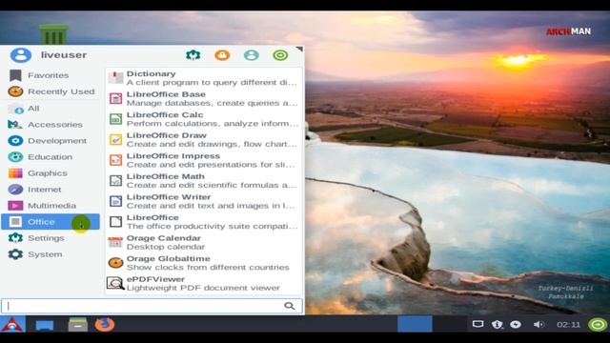Launch LibreOffice Calc spreadsheet

[203, 119]
